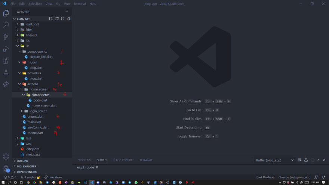Open the Testing flask view
The image size is (329, 185).
(x=6, y=73)
